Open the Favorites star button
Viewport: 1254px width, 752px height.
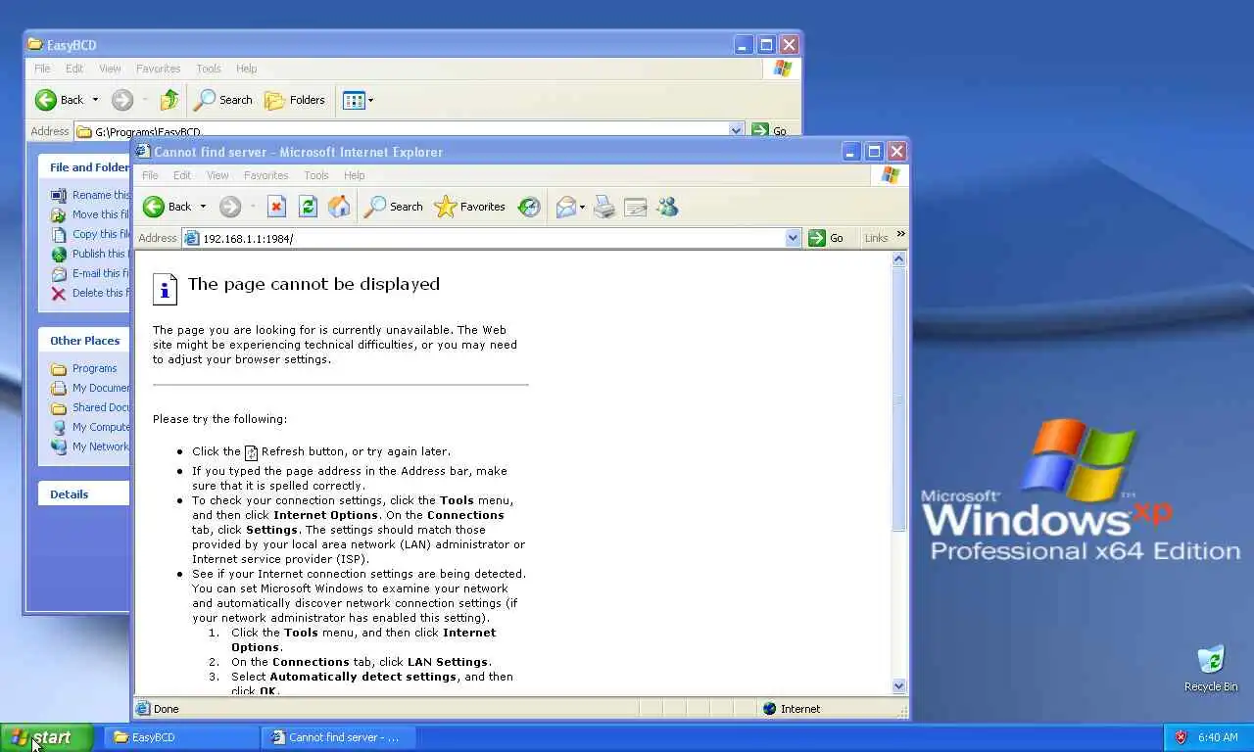coord(470,207)
